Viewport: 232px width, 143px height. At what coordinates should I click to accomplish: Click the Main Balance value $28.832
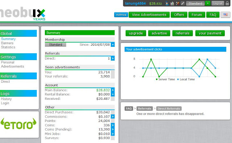pyautogui.click(x=103, y=90)
